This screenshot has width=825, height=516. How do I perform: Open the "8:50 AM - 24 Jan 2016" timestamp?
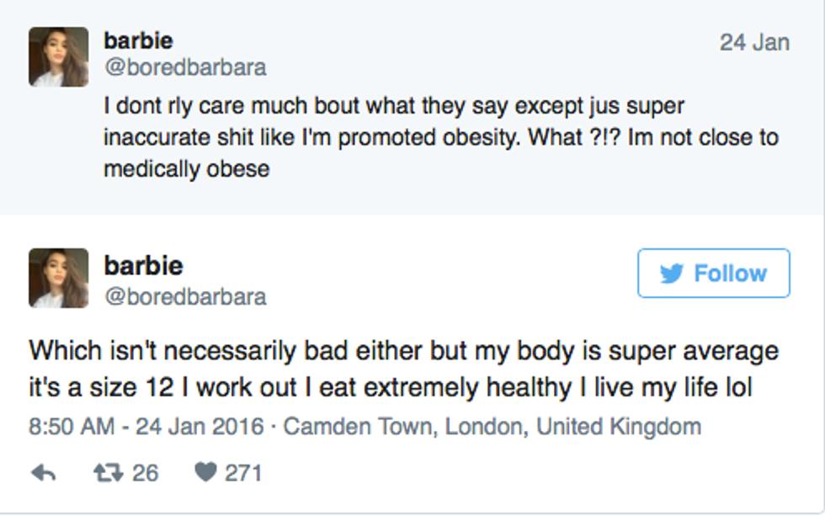tap(147, 426)
